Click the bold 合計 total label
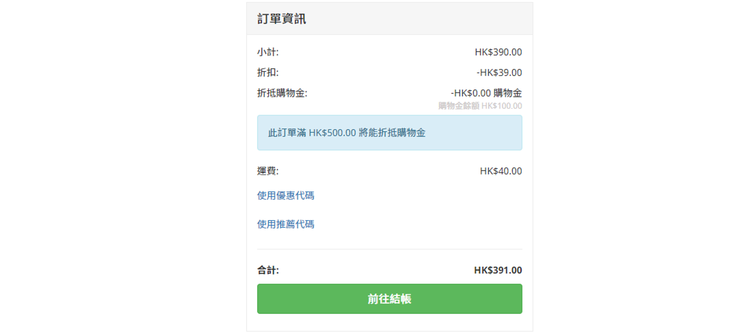Screen dimensions: 746x333 268,270
